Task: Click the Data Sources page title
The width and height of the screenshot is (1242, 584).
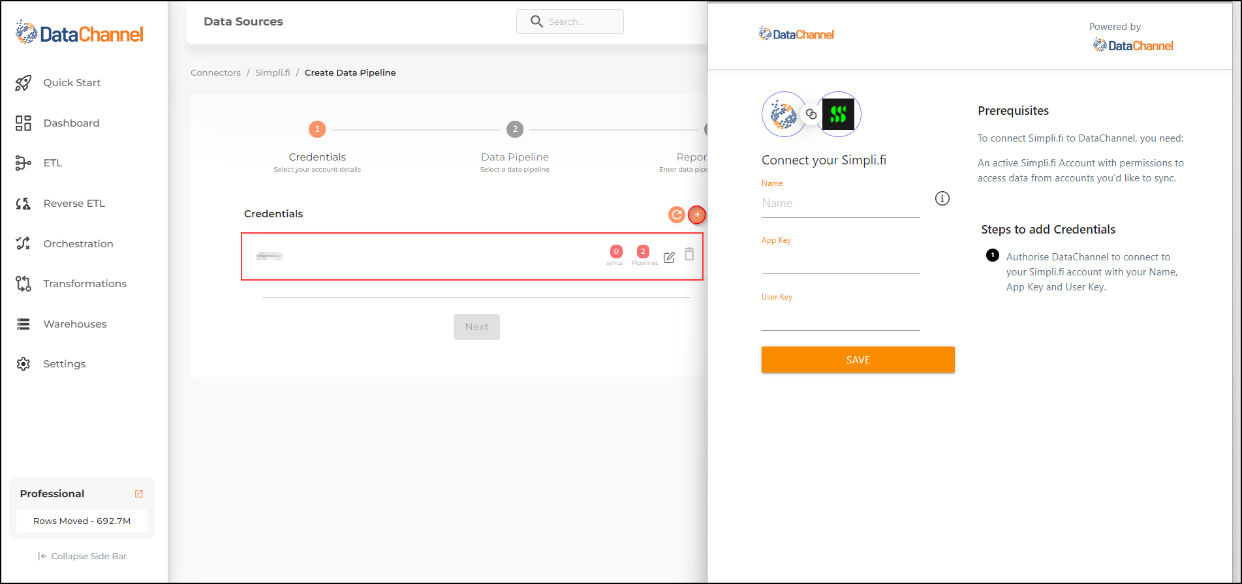Action: [x=243, y=22]
